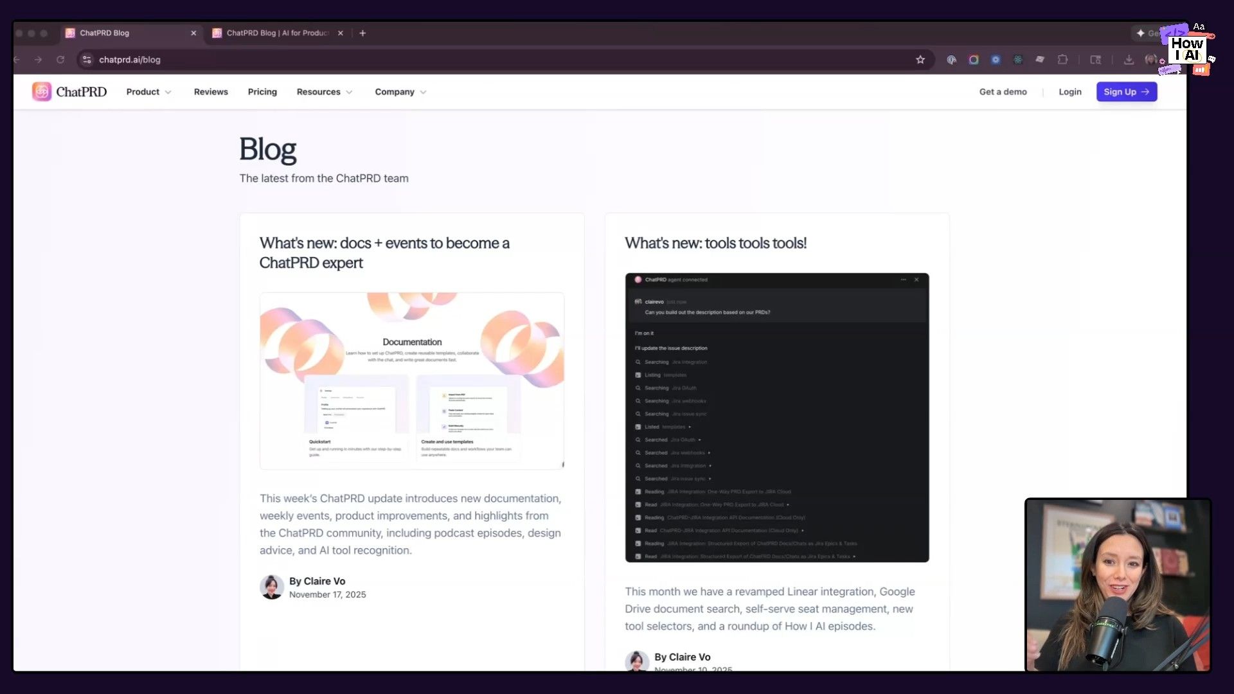1234x694 pixels.
Task: Click the 'November 17, 2025' date
Action: click(327, 594)
